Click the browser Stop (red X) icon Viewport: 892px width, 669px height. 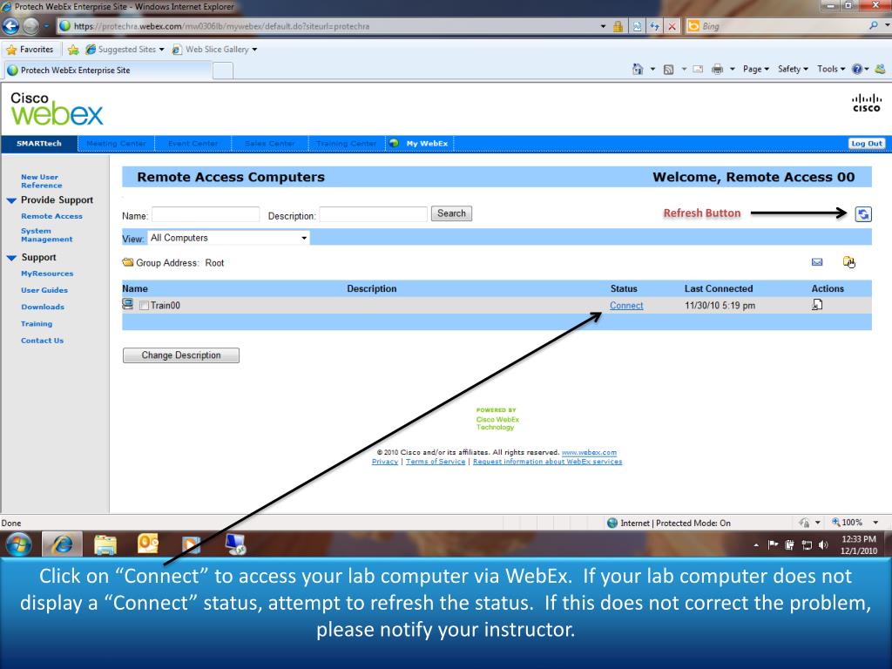[x=672, y=26]
